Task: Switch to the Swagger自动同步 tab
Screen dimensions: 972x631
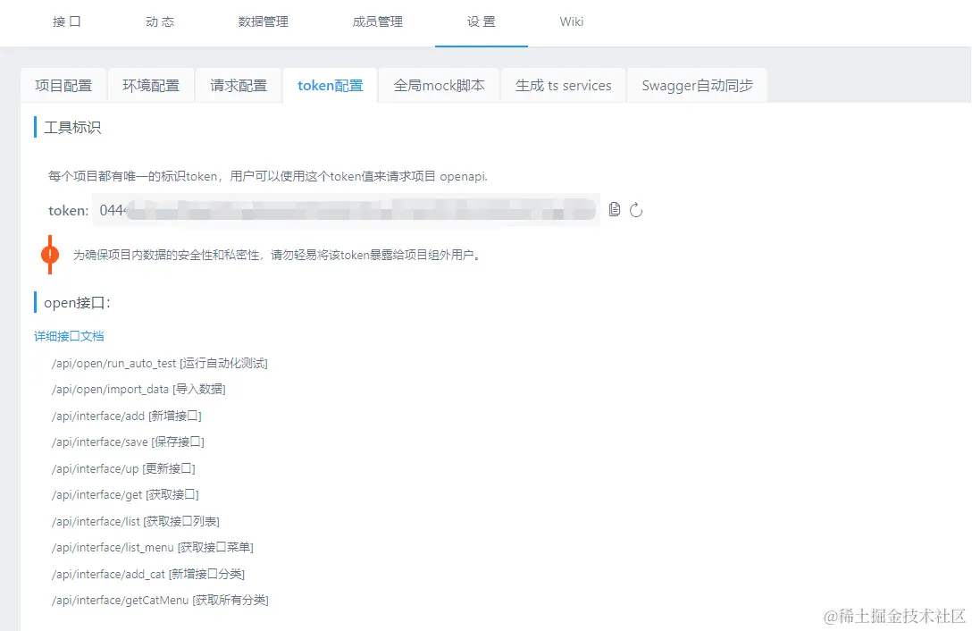Action: click(x=698, y=84)
